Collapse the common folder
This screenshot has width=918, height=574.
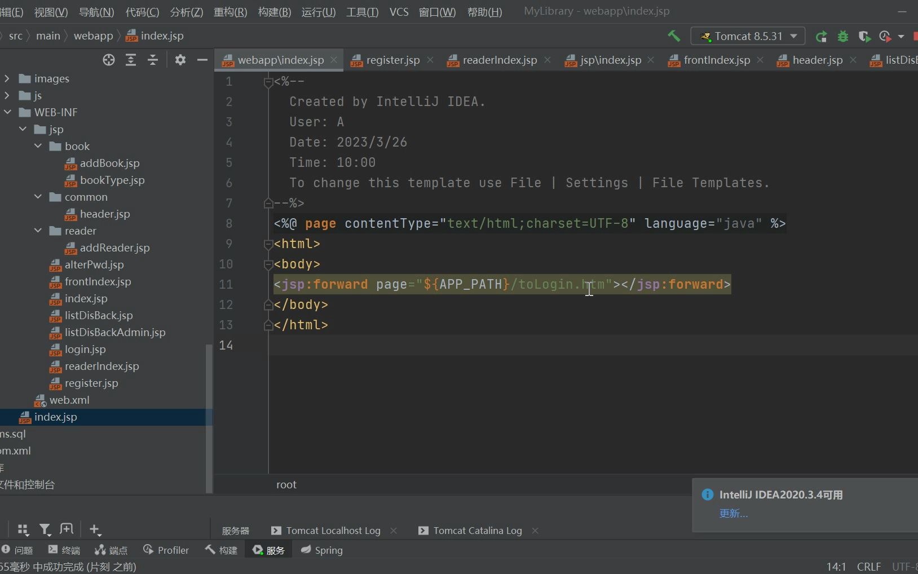(38, 197)
